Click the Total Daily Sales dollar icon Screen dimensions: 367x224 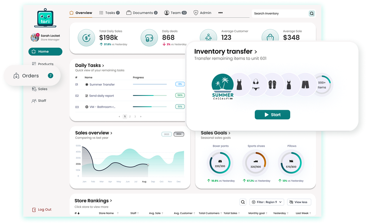[x=86, y=38]
